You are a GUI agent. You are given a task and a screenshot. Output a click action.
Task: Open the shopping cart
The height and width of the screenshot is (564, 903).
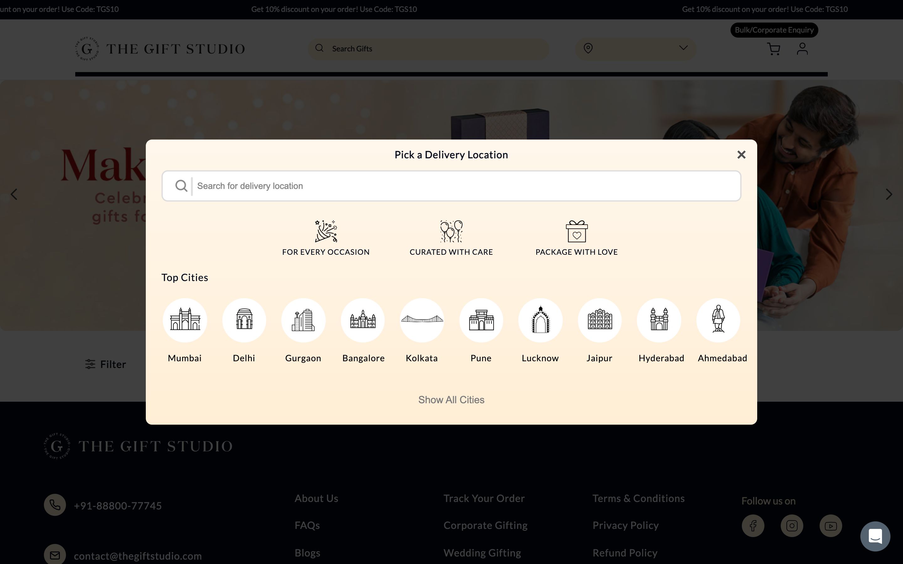click(x=774, y=49)
